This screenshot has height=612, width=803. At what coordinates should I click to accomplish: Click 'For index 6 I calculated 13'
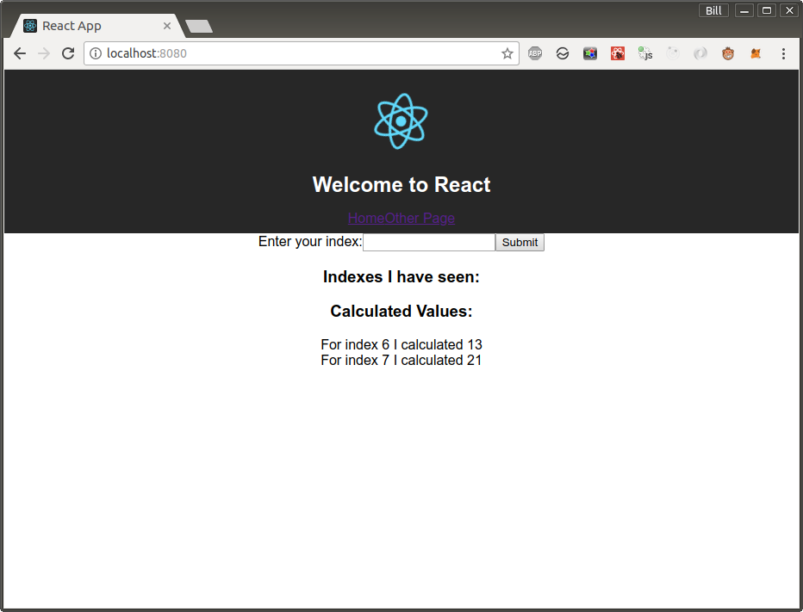coord(401,344)
